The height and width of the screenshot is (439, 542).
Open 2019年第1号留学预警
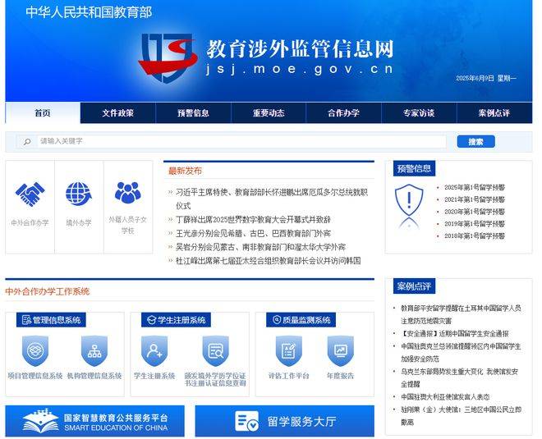475,224
